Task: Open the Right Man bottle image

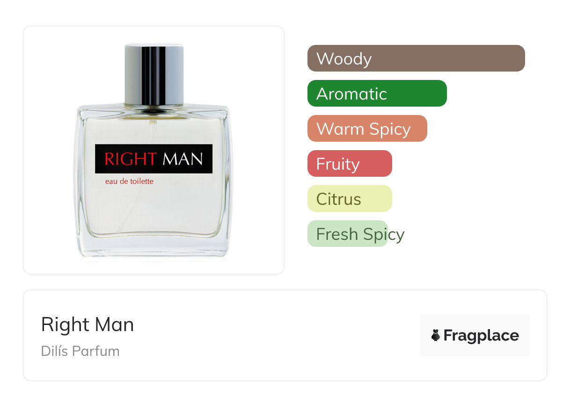Action: coord(153,150)
